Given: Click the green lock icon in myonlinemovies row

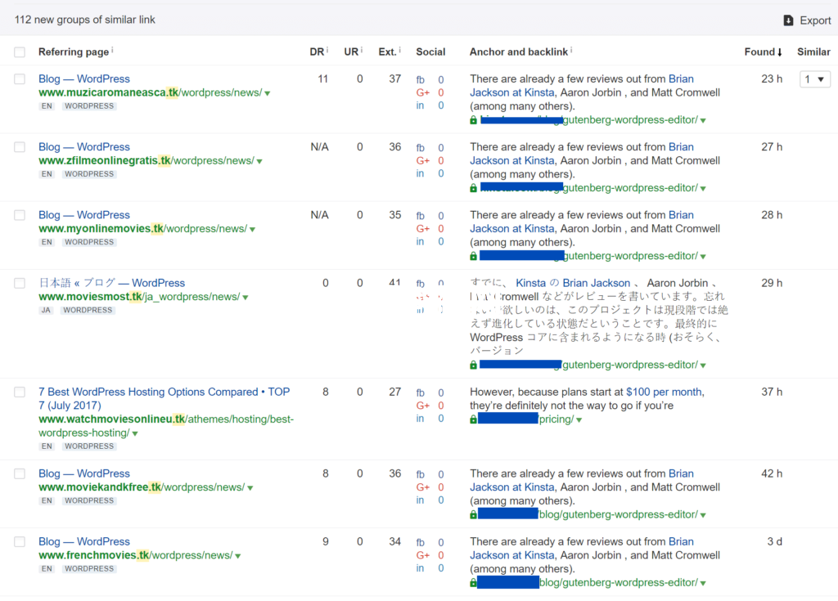Looking at the screenshot, I should pyautogui.click(x=473, y=256).
